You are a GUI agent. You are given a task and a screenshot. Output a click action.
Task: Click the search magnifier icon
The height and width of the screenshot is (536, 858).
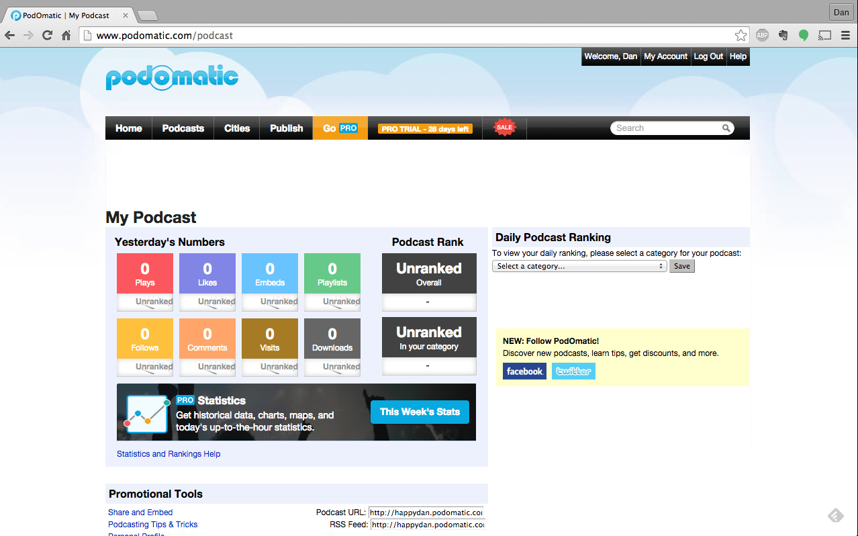click(x=726, y=128)
